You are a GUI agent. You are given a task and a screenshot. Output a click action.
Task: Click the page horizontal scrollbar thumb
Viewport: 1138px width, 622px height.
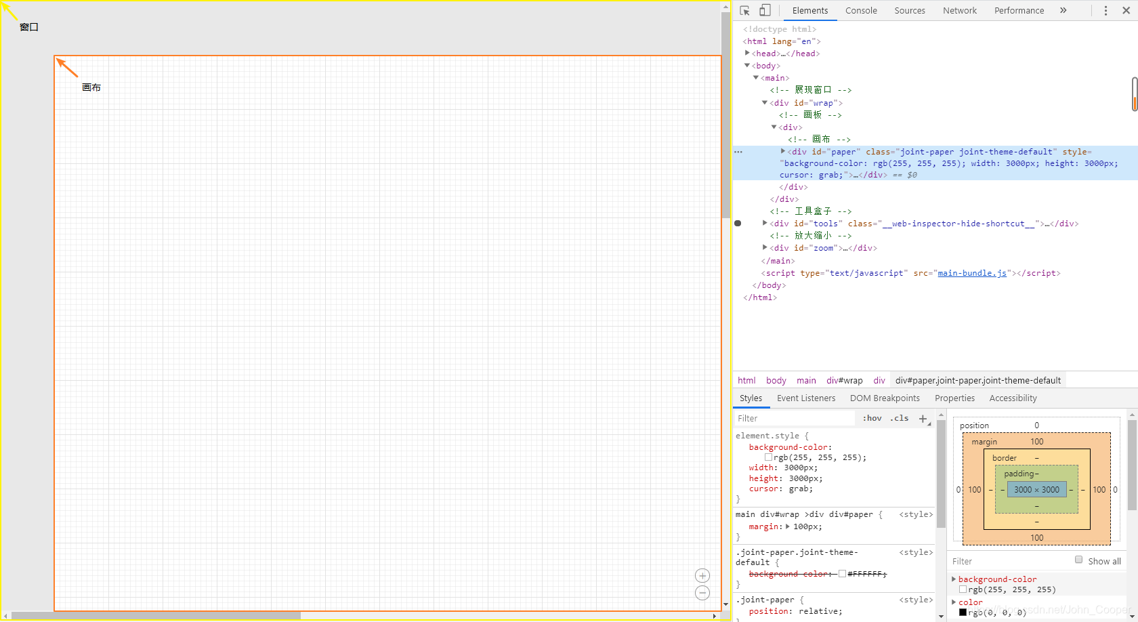coord(156,616)
